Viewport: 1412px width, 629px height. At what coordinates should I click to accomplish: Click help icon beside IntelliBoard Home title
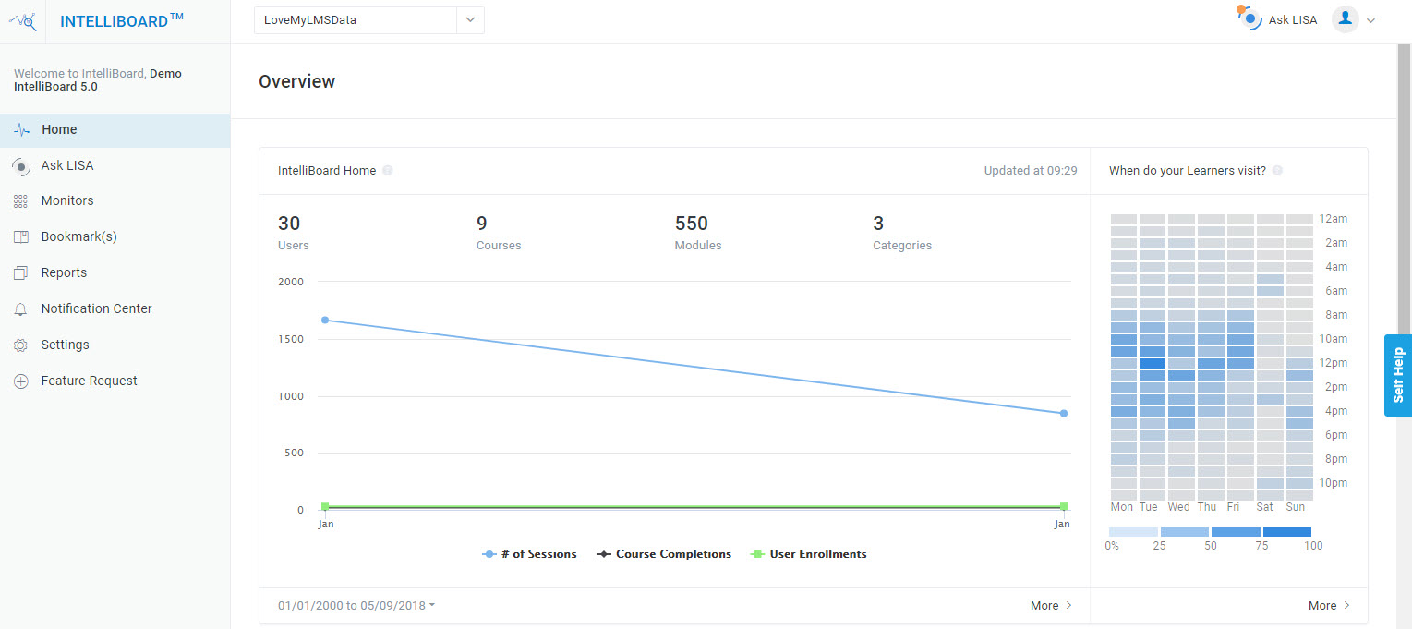point(388,171)
